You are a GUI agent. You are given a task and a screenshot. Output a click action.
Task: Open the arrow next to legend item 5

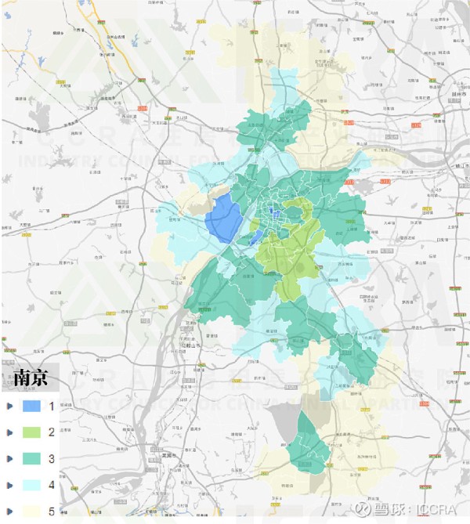[x=9, y=511]
